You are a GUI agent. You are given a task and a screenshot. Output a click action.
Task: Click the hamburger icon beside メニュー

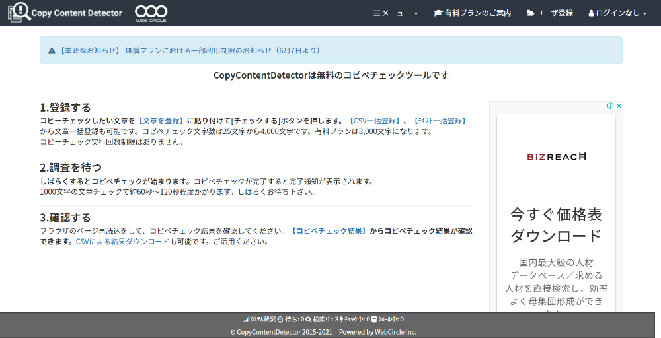(x=377, y=13)
